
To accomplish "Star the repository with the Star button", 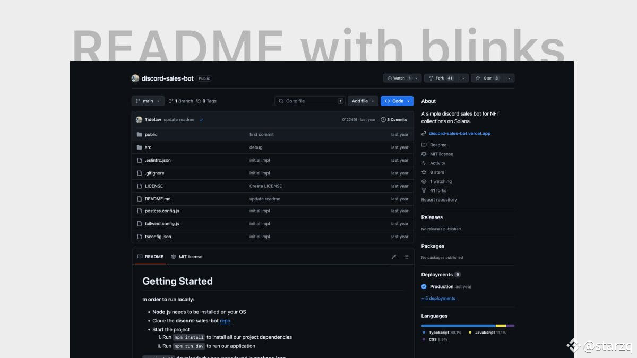I will click(487, 78).
